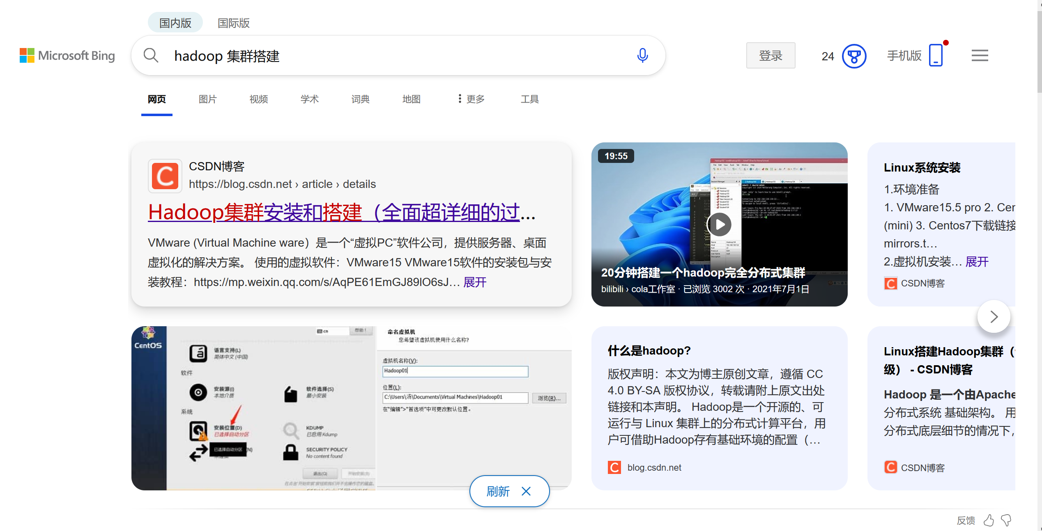Expand the 更多 search categories
Image resolution: width=1042 pixels, height=531 pixels.
[x=471, y=99]
